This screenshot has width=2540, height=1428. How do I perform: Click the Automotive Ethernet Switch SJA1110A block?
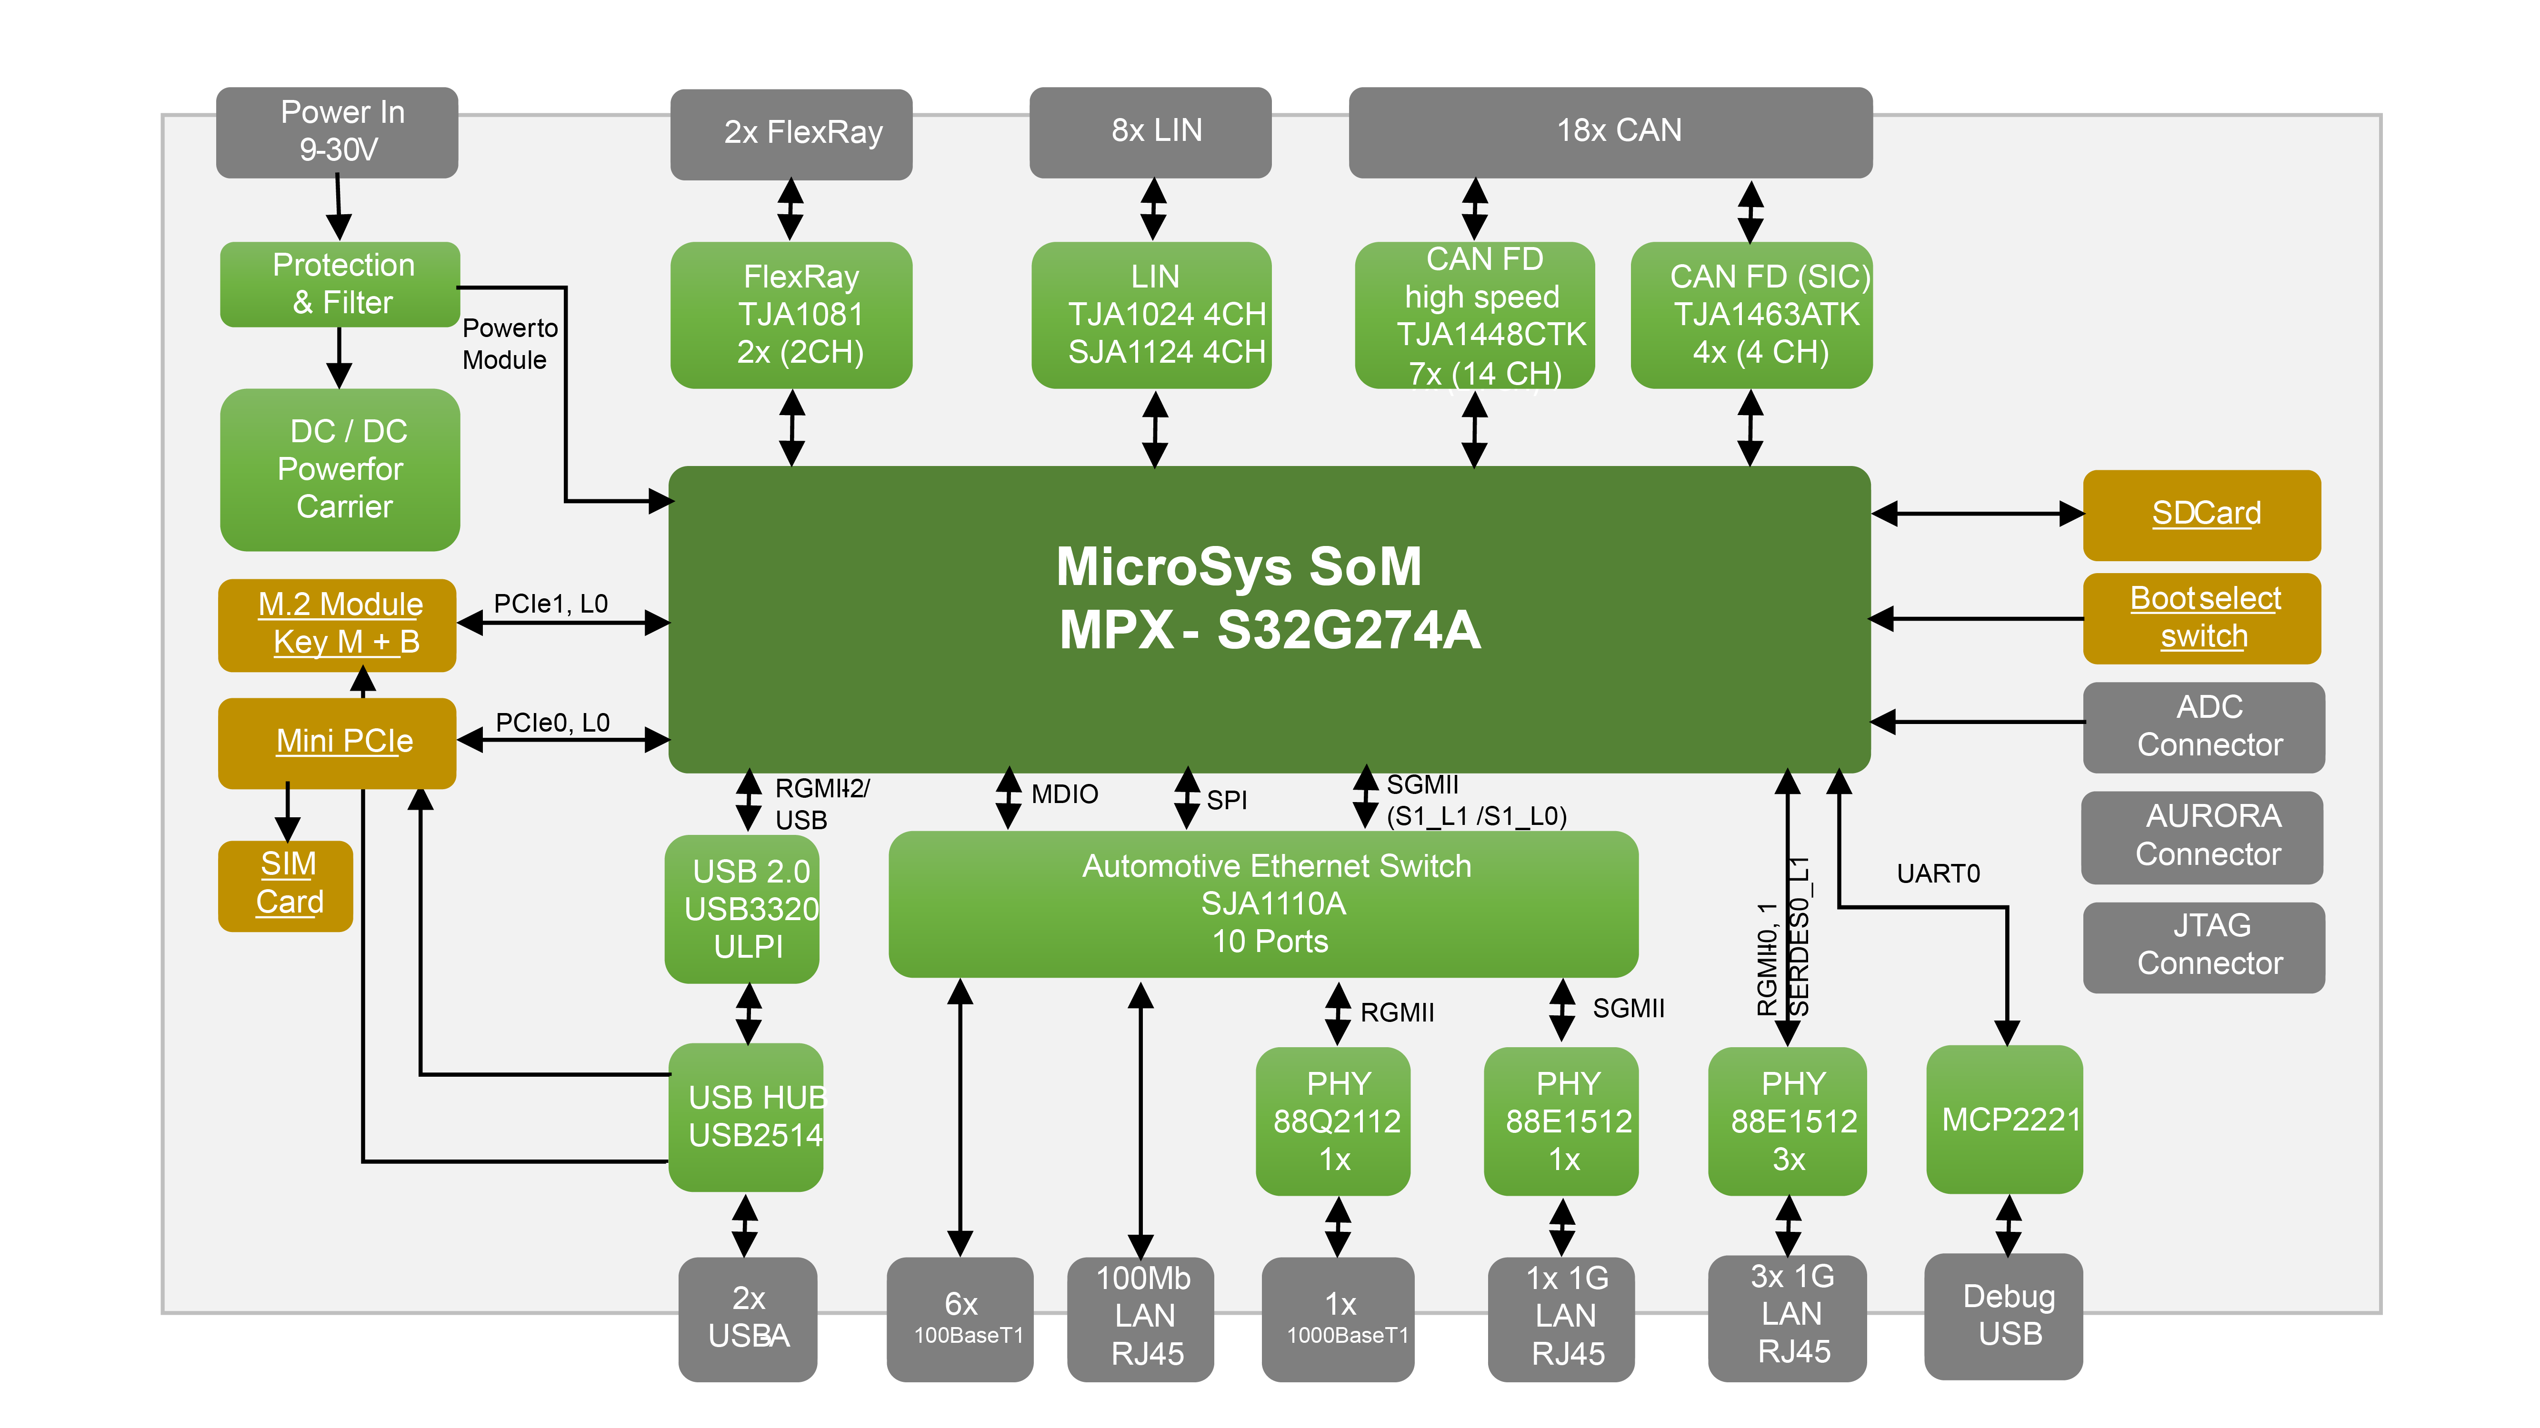point(1263,904)
